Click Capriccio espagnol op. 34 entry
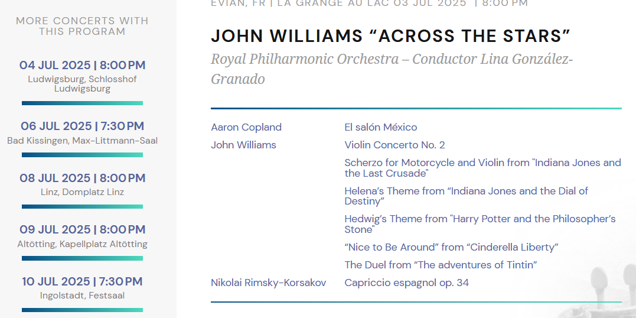Viewport: 636px width, 318px height. click(407, 283)
